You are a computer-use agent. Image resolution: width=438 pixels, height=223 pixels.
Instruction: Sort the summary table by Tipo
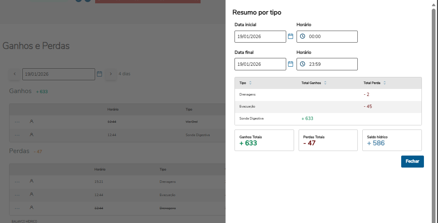click(250, 83)
